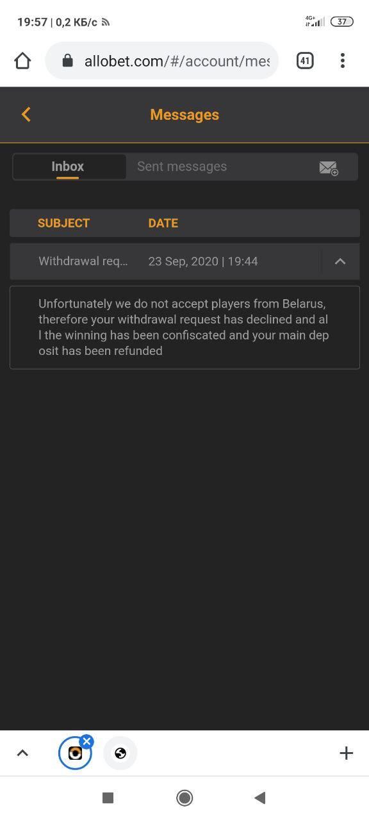Open the browser home page icon

pyautogui.click(x=22, y=61)
